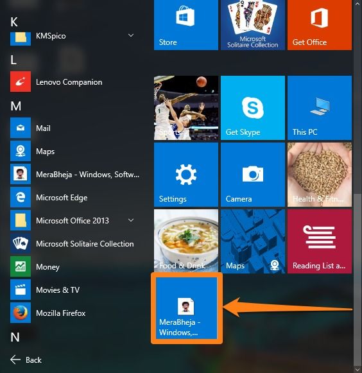362x373 pixels.
Task: Click the This PC tile
Action: coord(320,108)
